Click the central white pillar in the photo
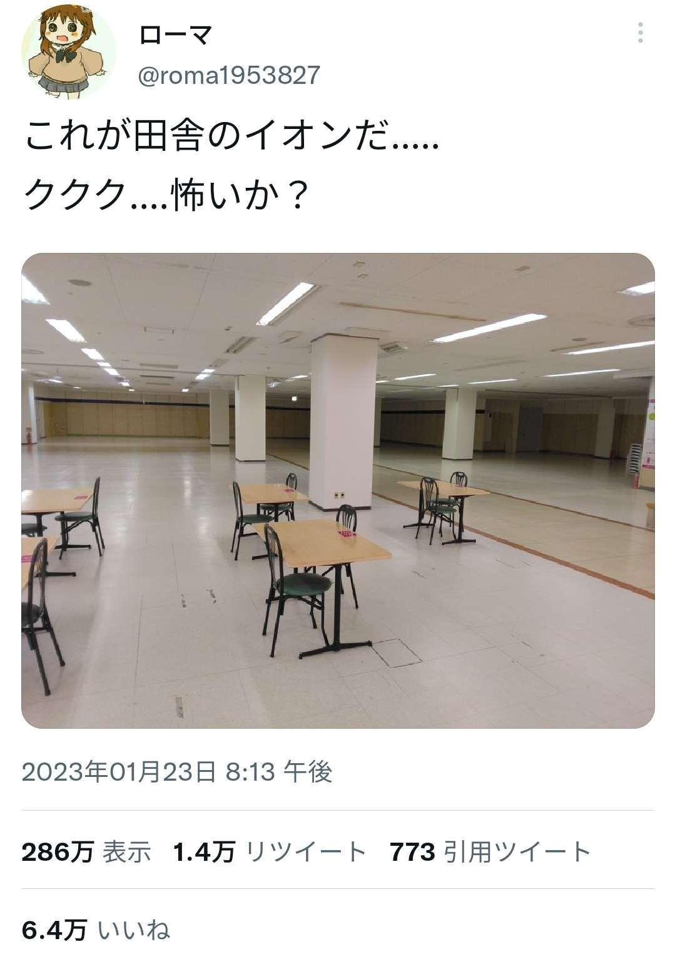Screen dimensions: 675x966 point(343,423)
